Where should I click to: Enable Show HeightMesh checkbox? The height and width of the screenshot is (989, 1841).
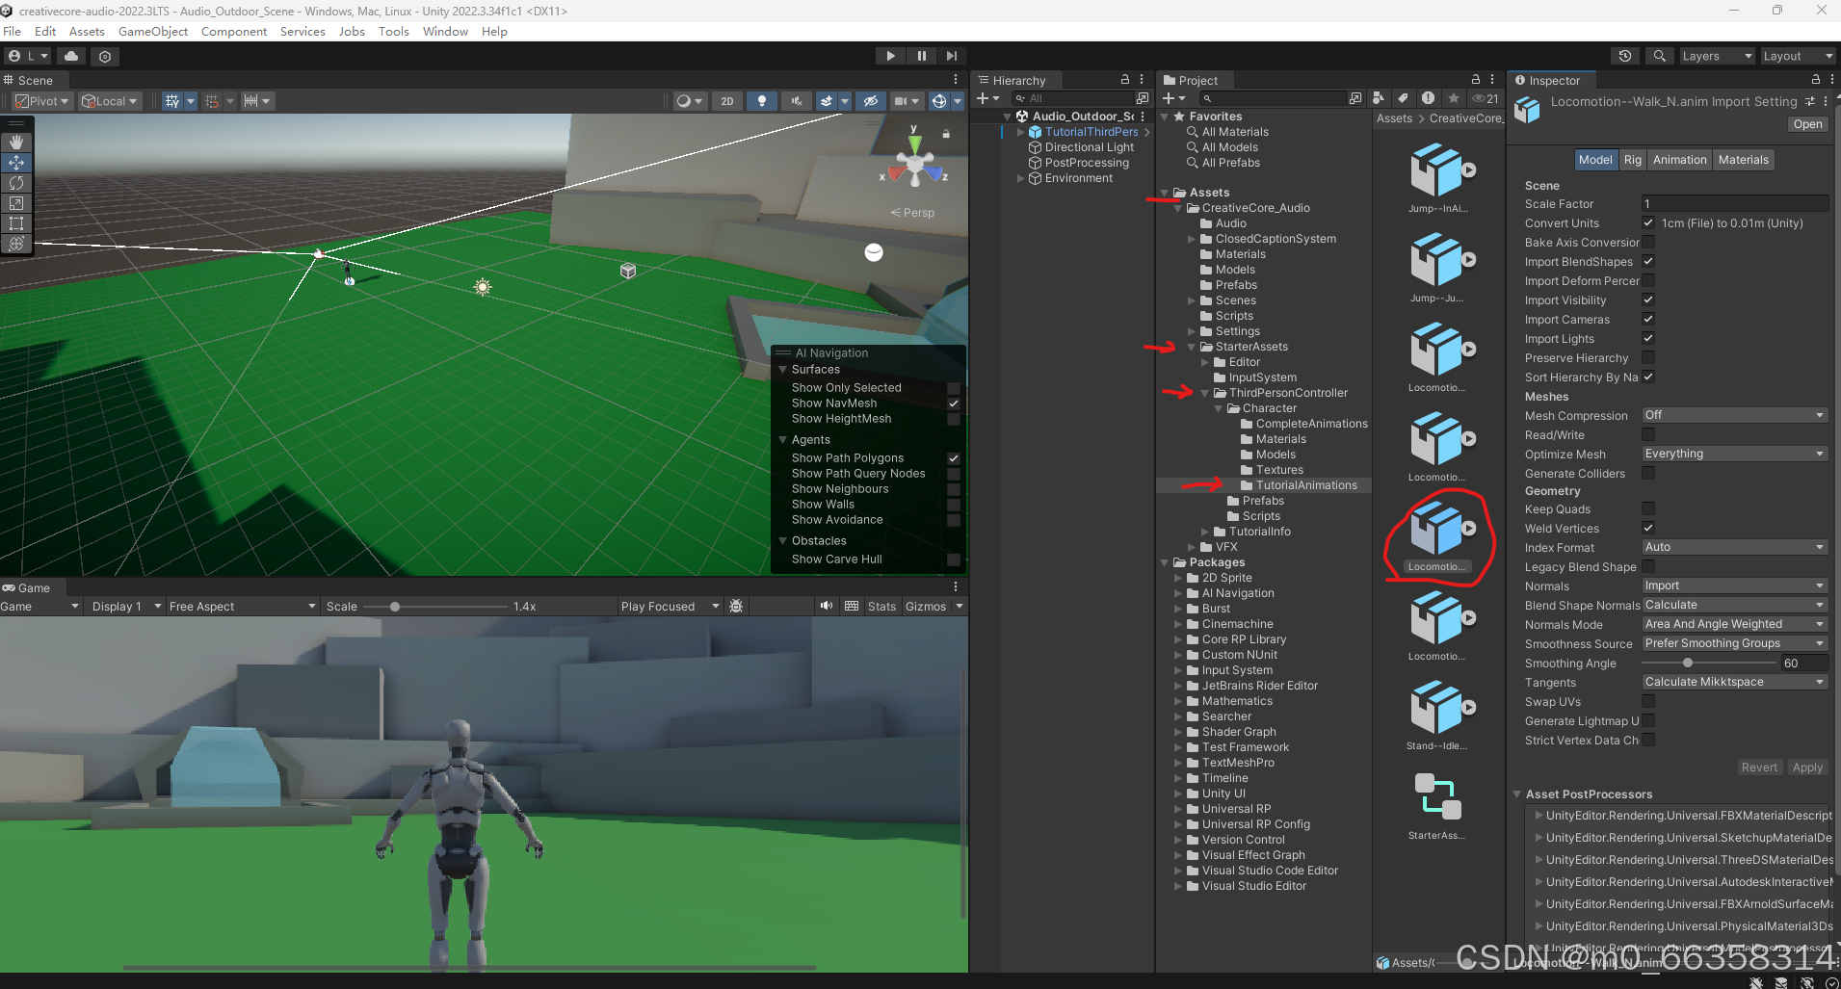click(954, 419)
